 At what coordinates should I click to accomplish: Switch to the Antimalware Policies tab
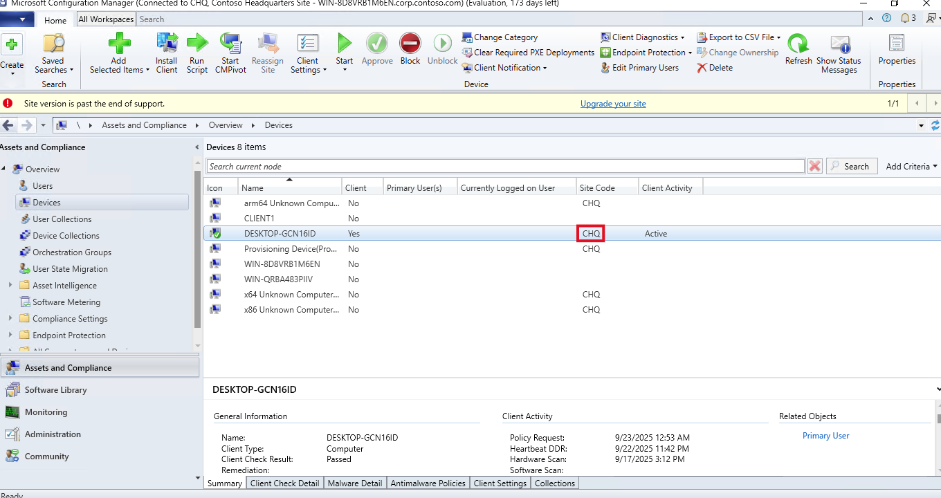(428, 483)
